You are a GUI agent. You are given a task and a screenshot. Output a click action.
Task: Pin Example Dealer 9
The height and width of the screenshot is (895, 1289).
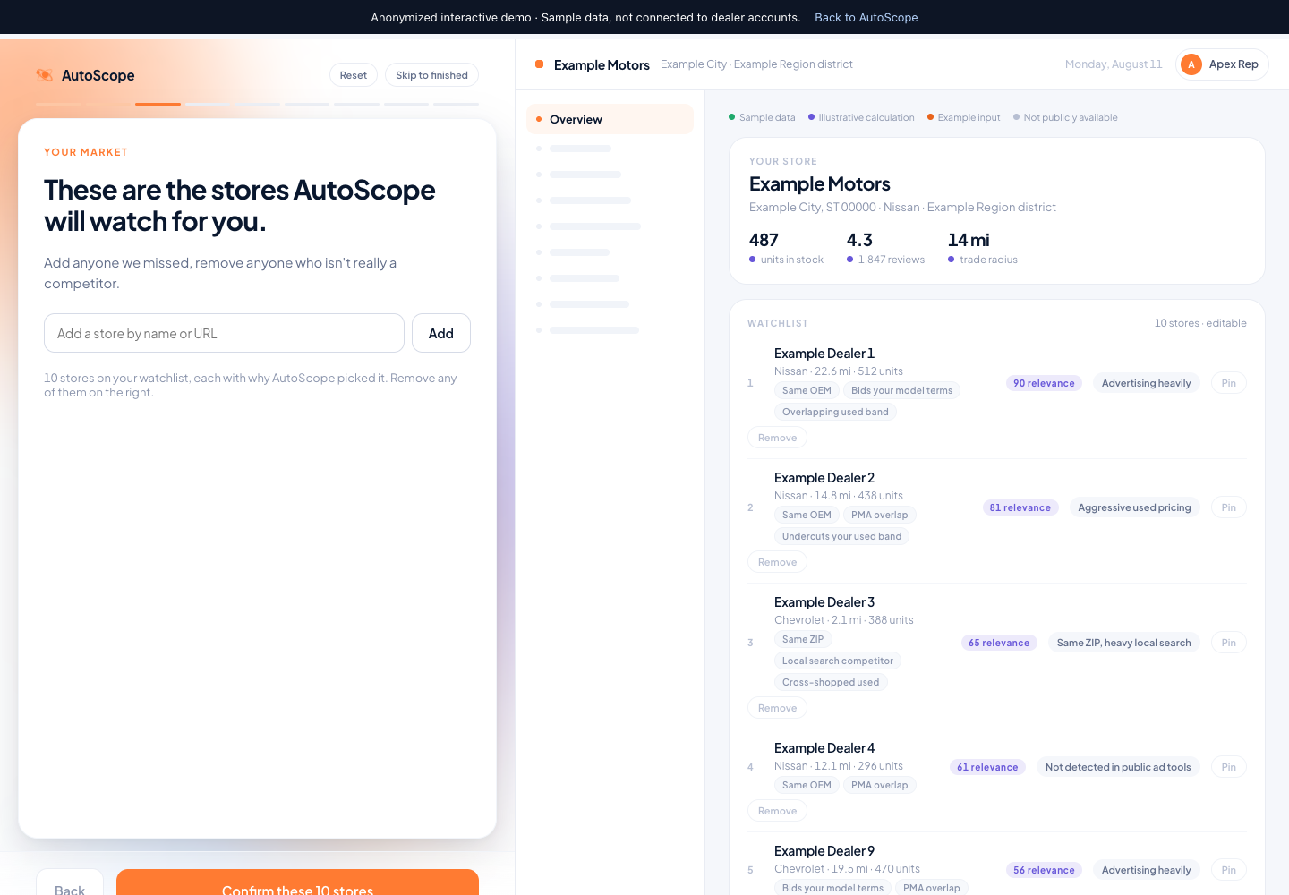pos(1228,870)
